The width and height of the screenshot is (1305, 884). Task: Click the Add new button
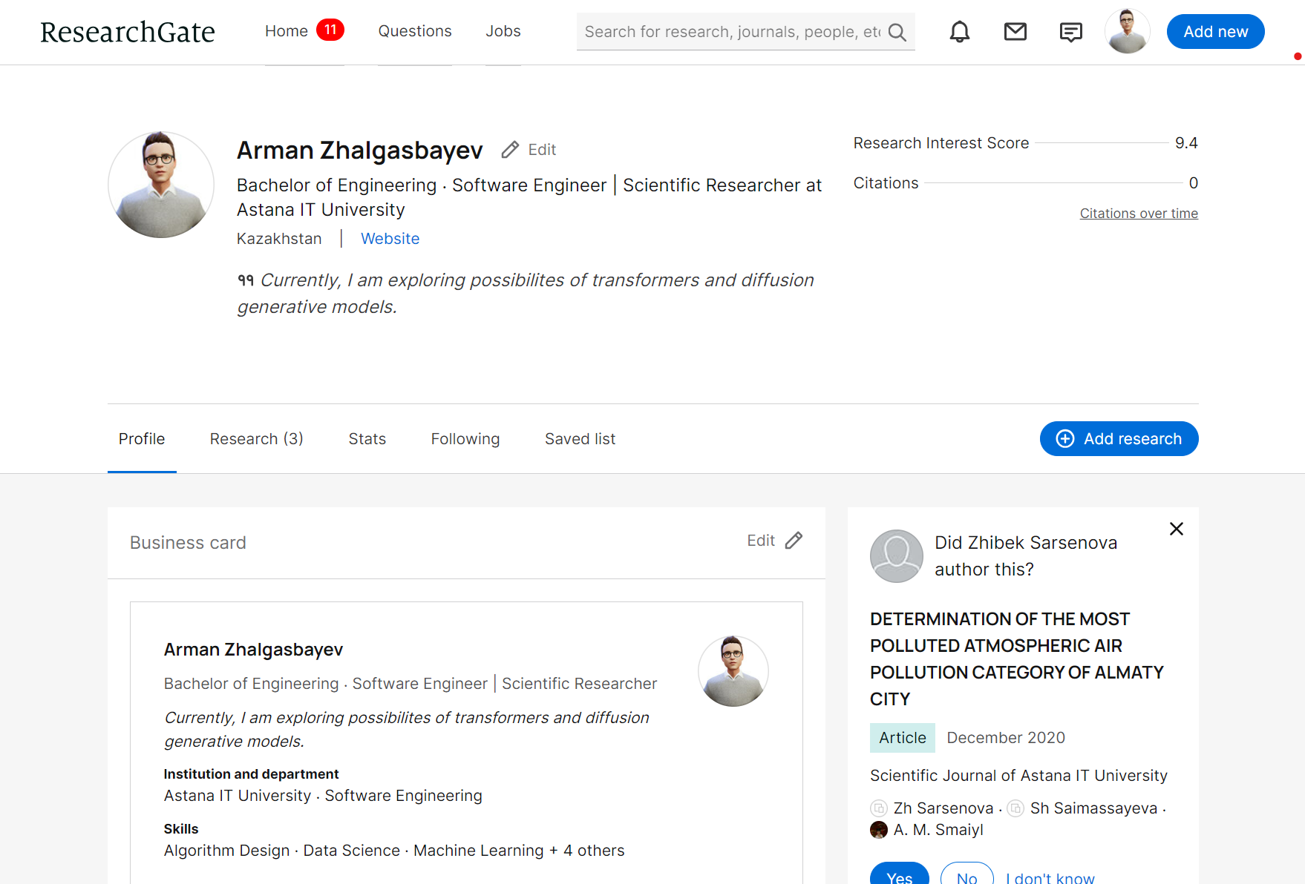coord(1215,32)
